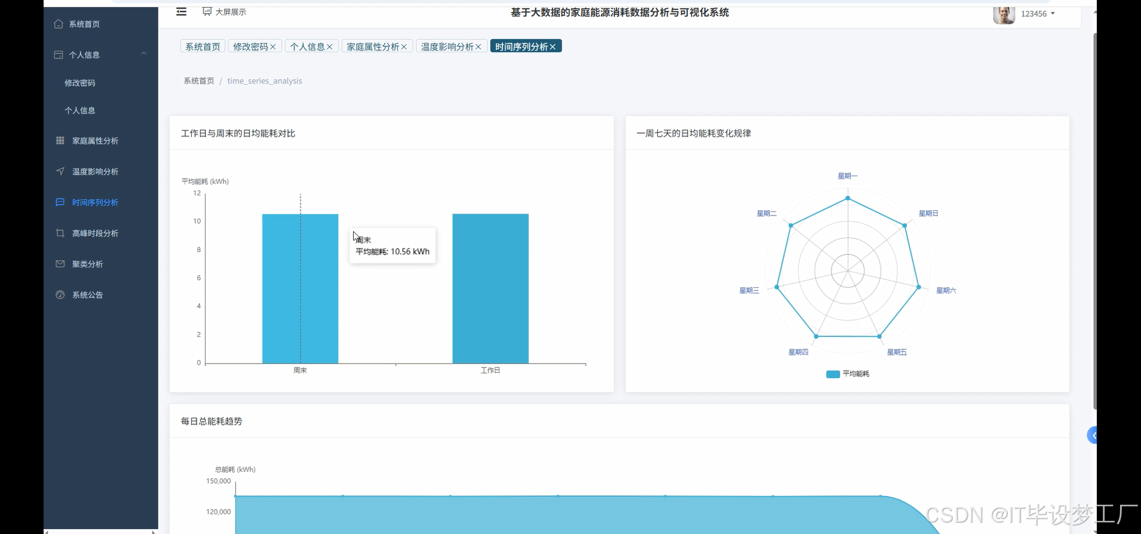Open 家庭属性分析 from the sidebar

click(x=96, y=141)
